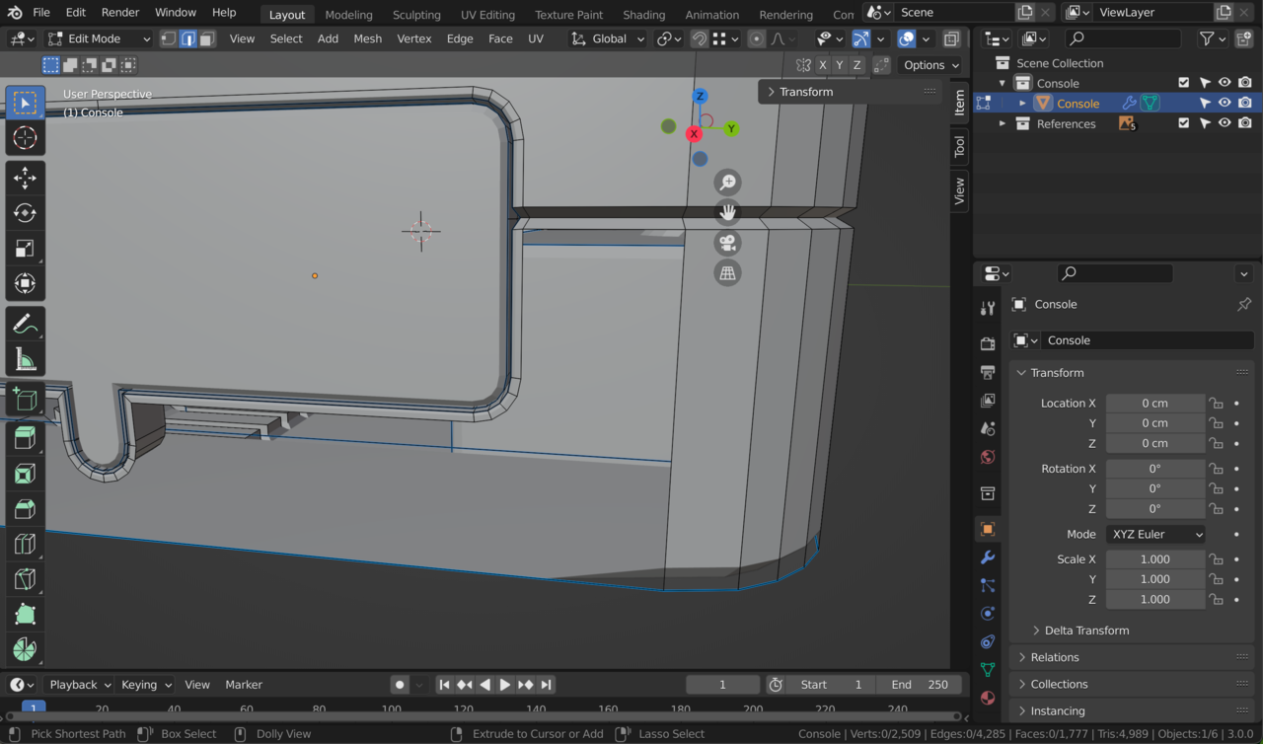Enable the X axis mirror button
The width and height of the screenshot is (1263, 744).
(x=822, y=64)
